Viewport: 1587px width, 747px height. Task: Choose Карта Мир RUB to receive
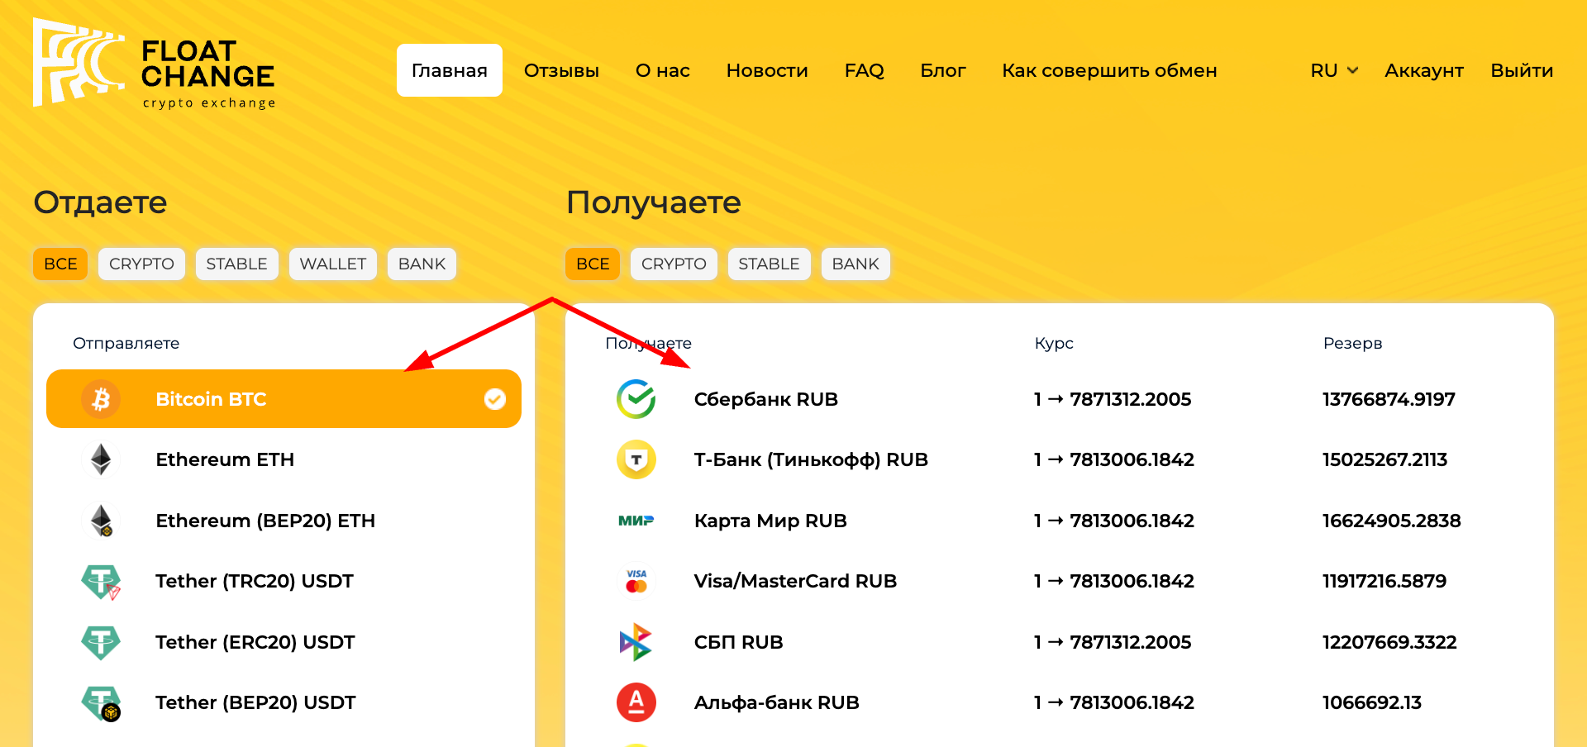click(x=1060, y=521)
